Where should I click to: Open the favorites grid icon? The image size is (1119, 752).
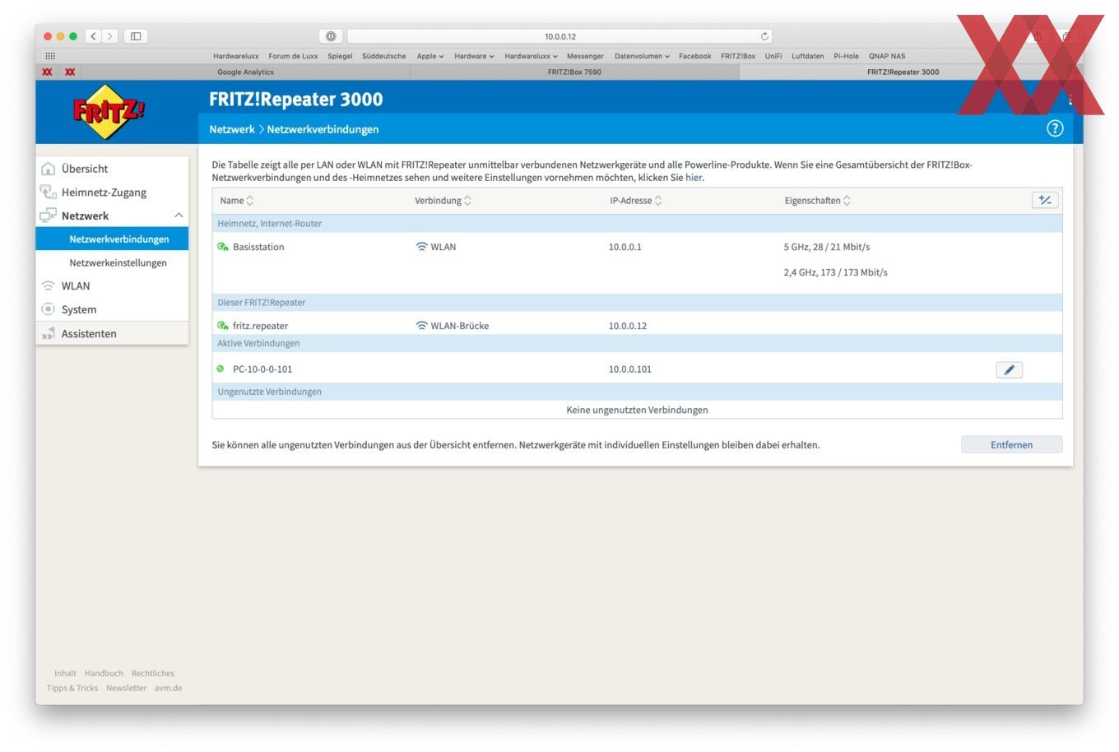[x=50, y=56]
